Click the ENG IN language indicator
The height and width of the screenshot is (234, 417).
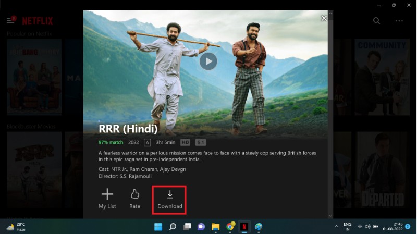[347, 227]
